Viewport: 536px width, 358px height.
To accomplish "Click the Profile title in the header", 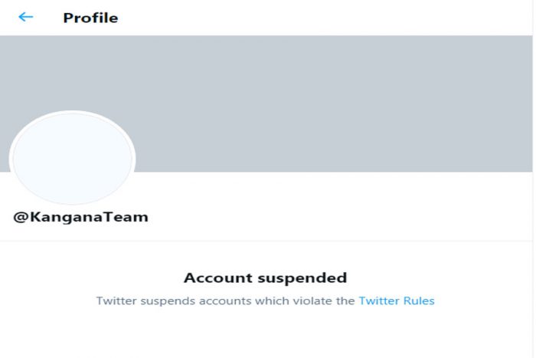I will pos(90,18).
